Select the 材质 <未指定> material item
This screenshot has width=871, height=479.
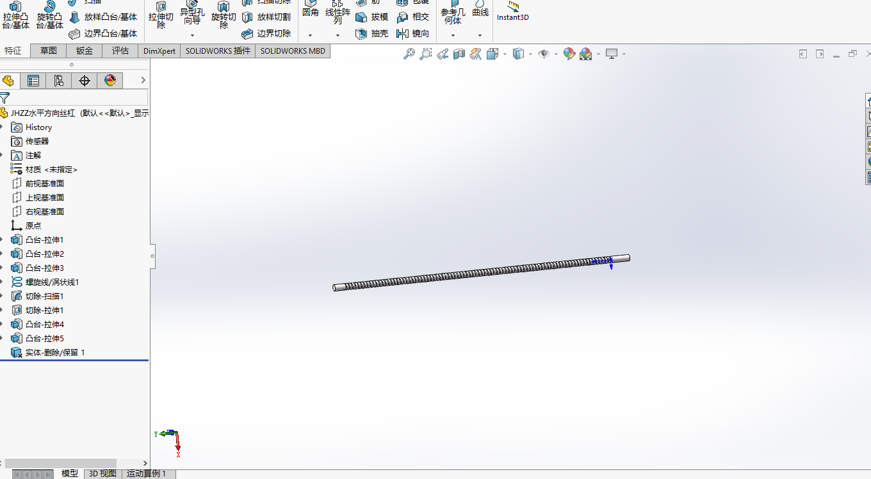(45, 169)
